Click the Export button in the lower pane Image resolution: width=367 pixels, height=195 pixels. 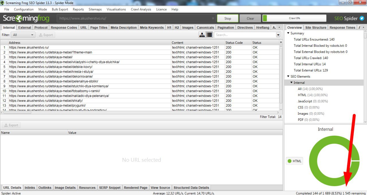pos(11,125)
